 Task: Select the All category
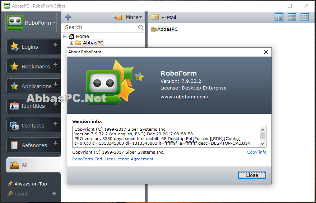33,165
